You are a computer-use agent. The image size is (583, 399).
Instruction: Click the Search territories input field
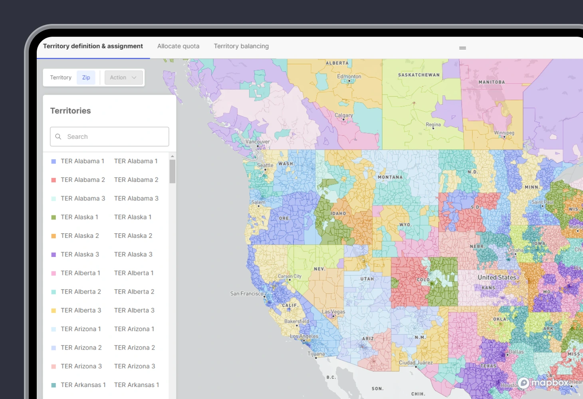click(x=109, y=136)
